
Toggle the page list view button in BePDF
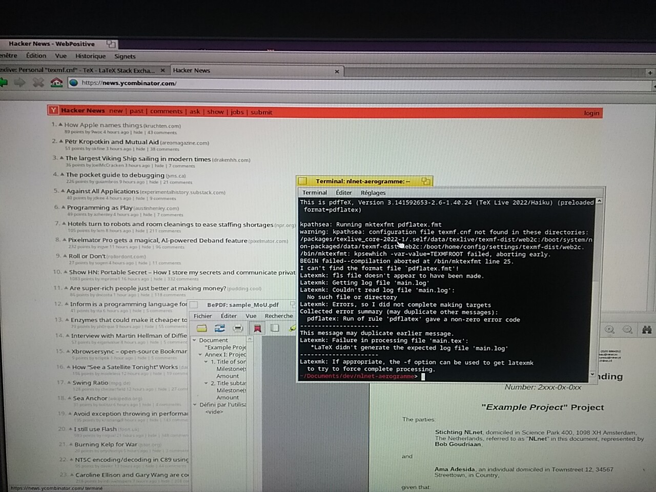pos(275,328)
